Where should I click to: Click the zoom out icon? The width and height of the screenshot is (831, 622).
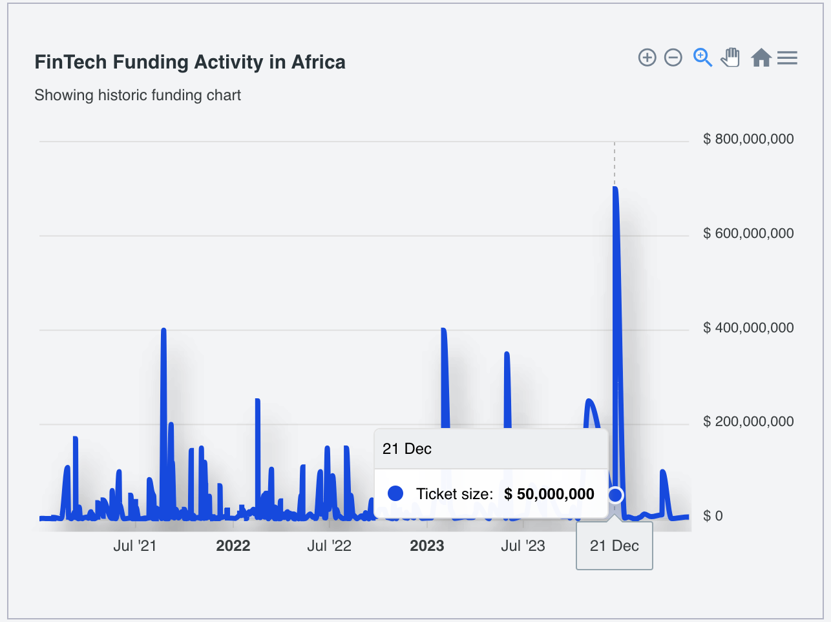click(x=673, y=58)
